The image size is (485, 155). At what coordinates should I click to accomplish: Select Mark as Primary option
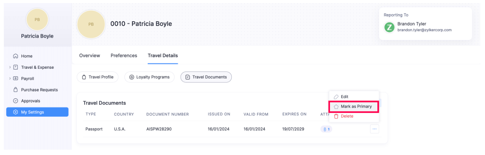point(356,107)
